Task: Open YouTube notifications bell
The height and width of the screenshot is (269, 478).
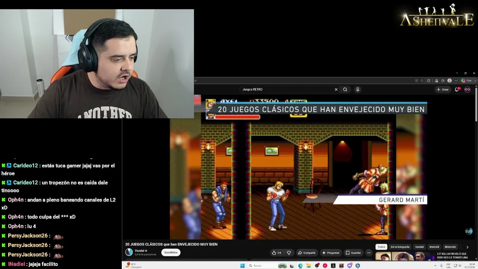Action: pyautogui.click(x=457, y=89)
